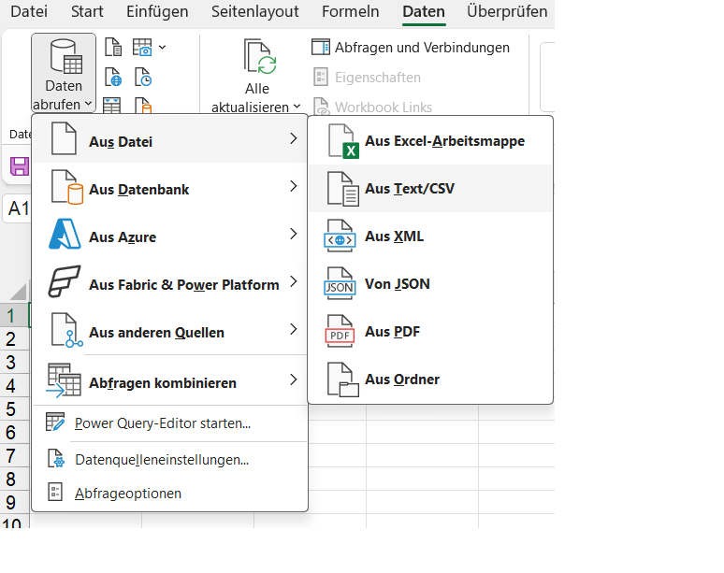Viewport: 724px width, 573px height.
Task: Click the From Web globe-document icon
Action: pos(113,77)
